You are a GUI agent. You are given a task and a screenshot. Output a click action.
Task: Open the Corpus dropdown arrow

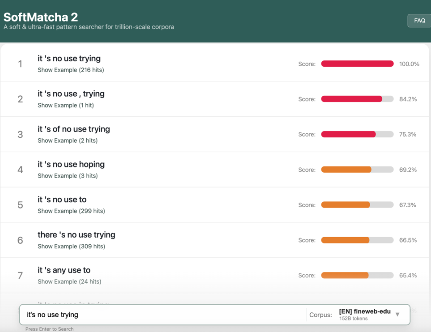(x=397, y=315)
